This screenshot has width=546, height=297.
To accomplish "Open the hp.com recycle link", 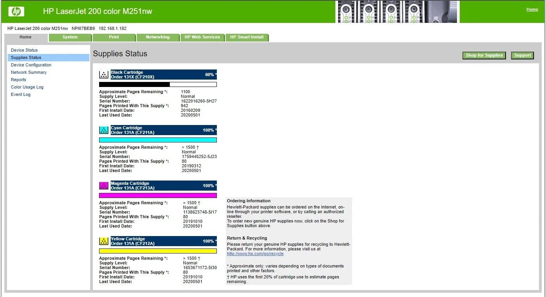I will pos(255,254).
